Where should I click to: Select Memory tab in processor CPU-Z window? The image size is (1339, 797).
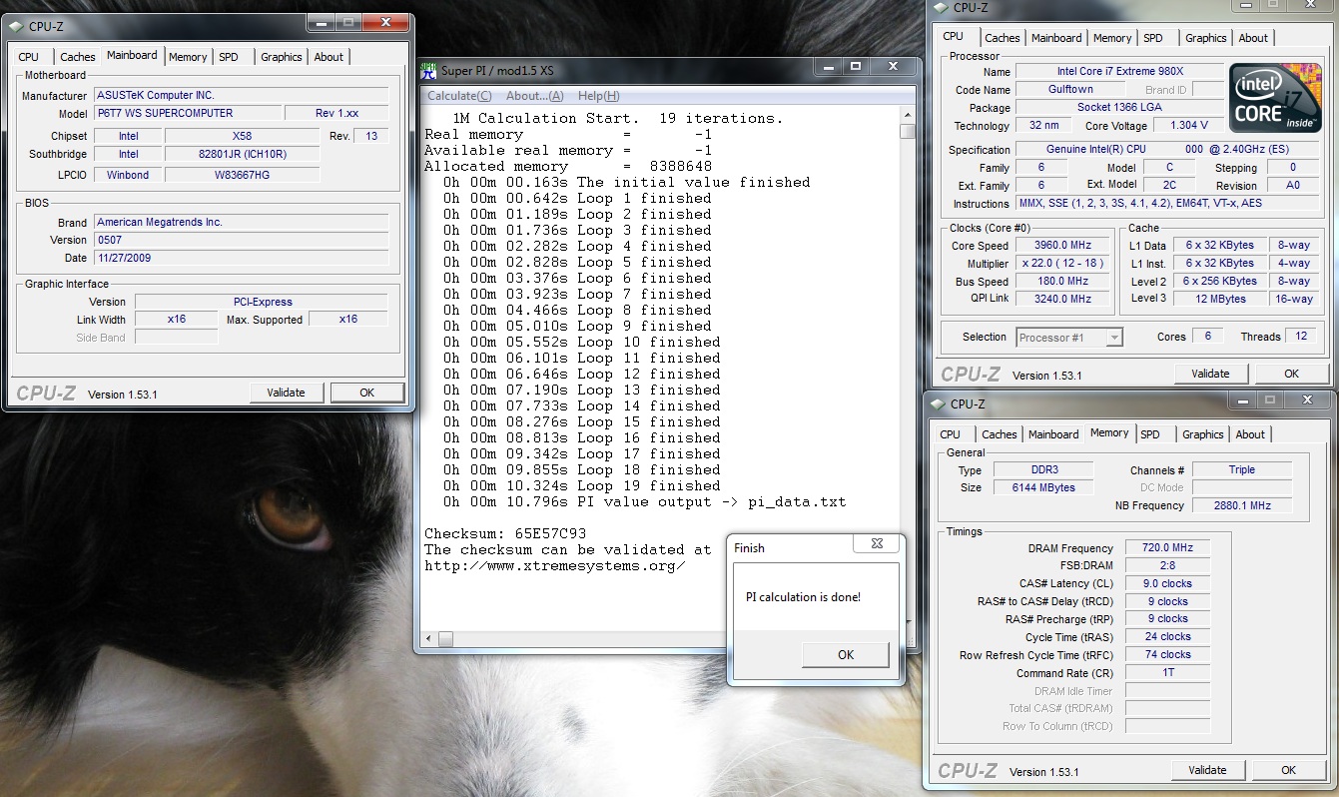(1112, 38)
